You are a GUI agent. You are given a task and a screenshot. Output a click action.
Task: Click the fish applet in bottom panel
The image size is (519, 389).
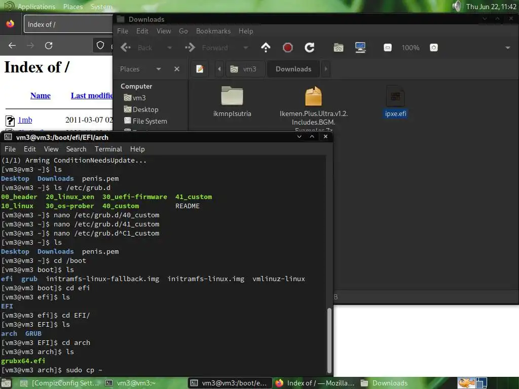pos(466,383)
